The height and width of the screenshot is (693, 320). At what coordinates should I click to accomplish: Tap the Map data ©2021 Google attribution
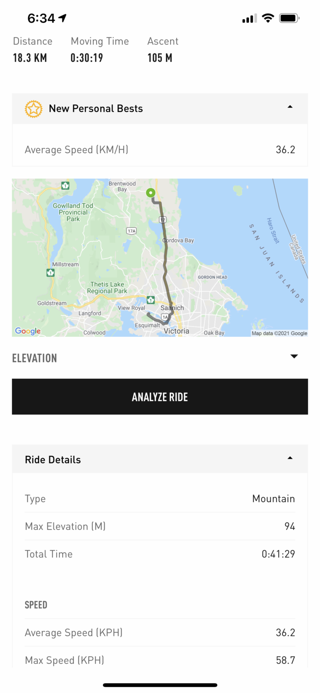coord(279,333)
